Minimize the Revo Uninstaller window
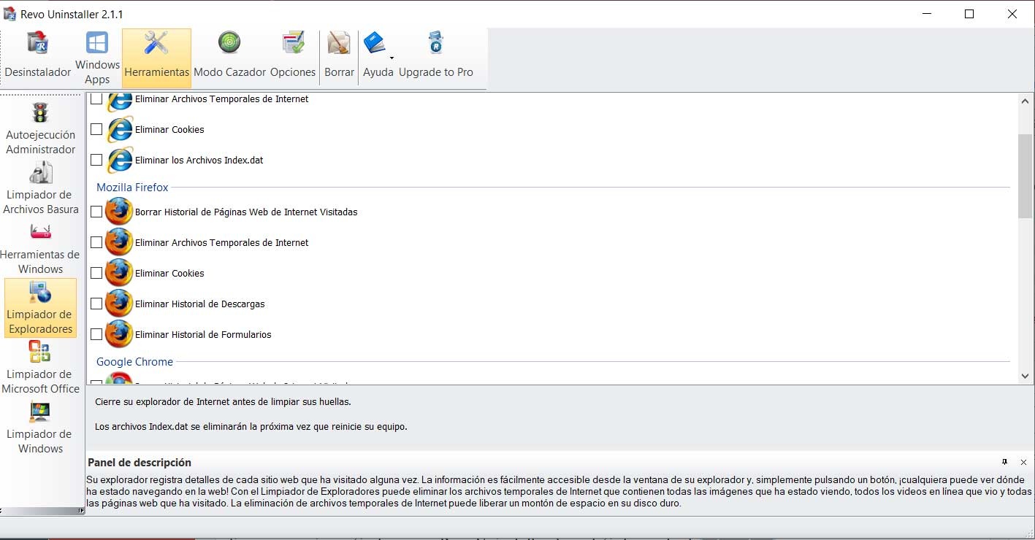1035x540 pixels. 927,14
